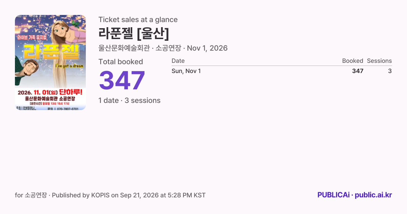407x214 pixels.
Task: Open the PUBLICAi · public.ai.kr link
Action: tap(355, 195)
